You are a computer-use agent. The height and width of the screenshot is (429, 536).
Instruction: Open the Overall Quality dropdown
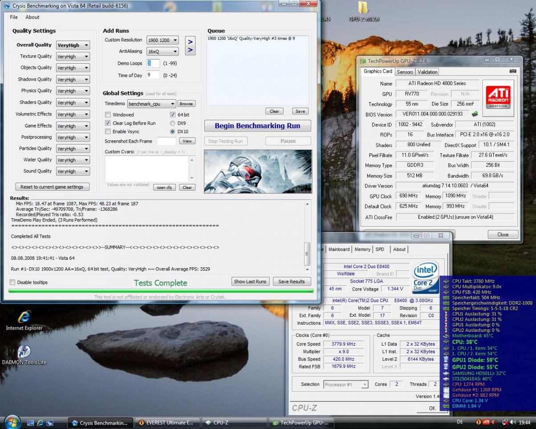73,45
